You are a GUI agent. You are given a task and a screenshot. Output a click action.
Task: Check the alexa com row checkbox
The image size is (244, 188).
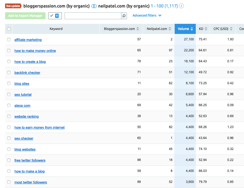(9, 105)
